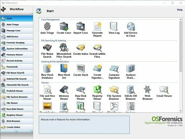Open the Create Signature icon
Viewport: 185px width, 139px height.
[x=97, y=68]
